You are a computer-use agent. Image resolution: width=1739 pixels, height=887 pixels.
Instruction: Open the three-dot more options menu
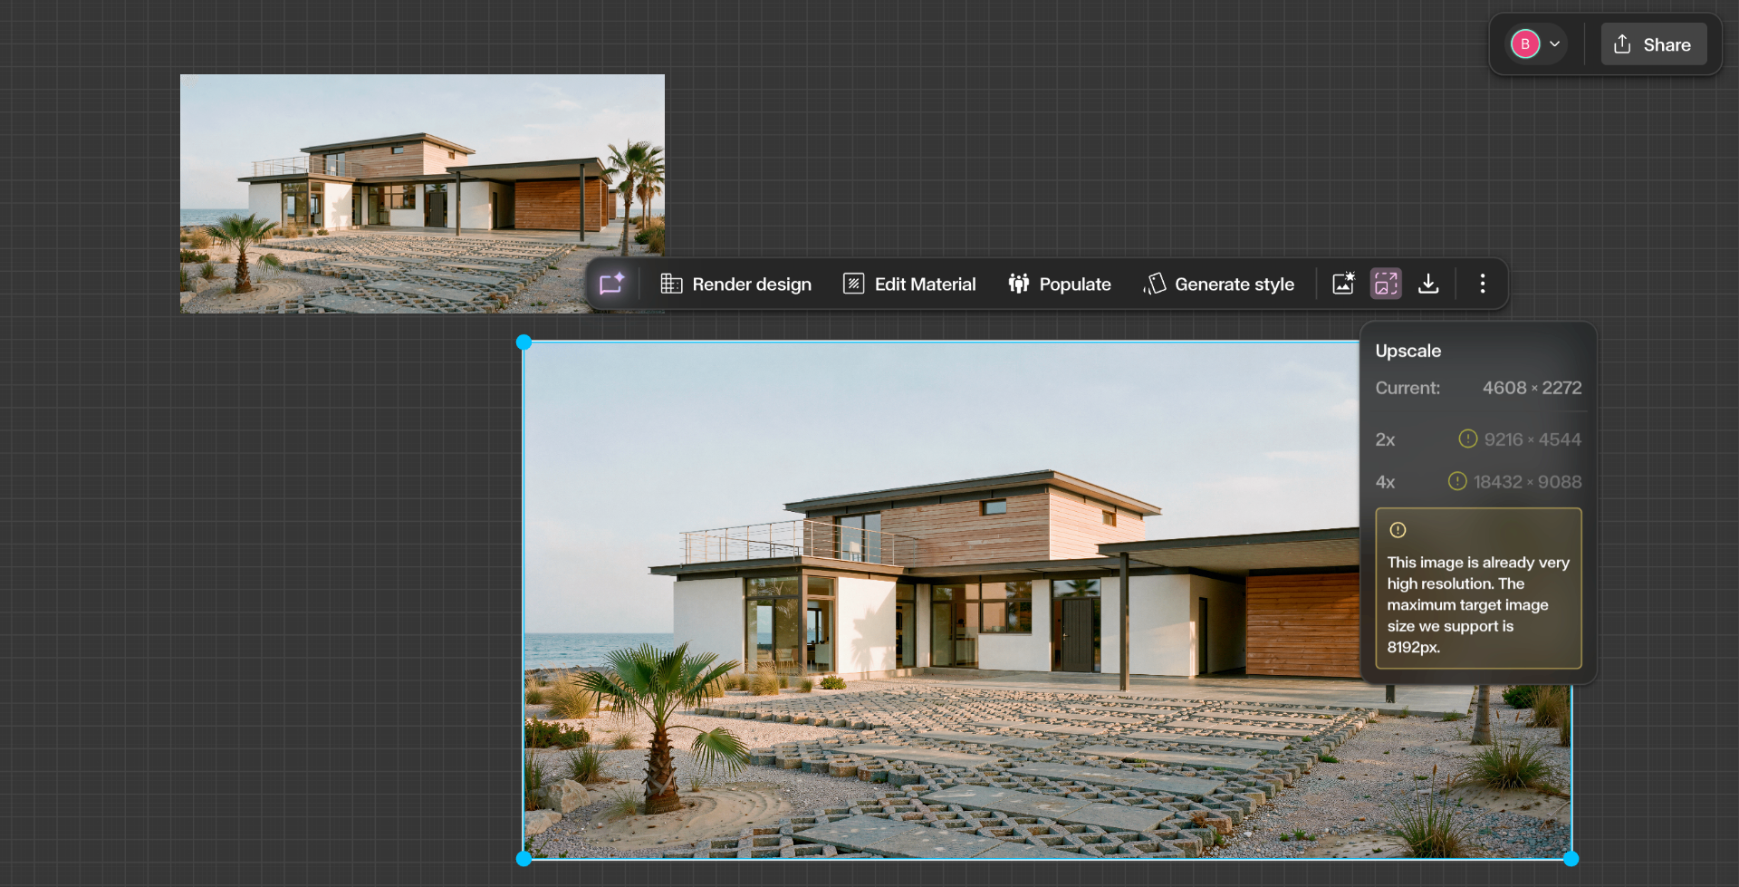(1483, 284)
